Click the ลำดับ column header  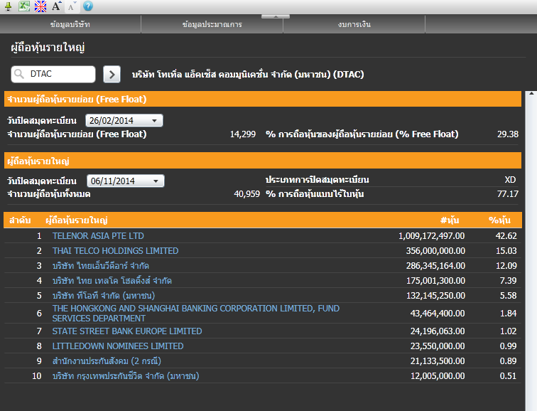(20, 220)
